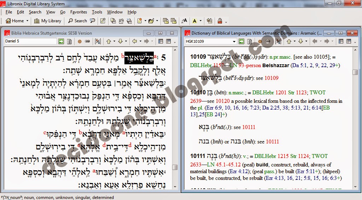This screenshot has height=200, width=362.
Task: Open the Str 1123 link
Action: (x=297, y=93)
